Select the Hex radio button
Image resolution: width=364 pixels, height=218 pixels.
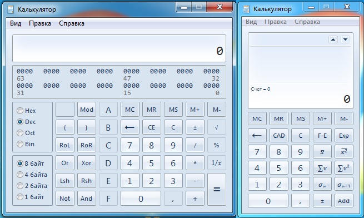[x=26, y=111]
